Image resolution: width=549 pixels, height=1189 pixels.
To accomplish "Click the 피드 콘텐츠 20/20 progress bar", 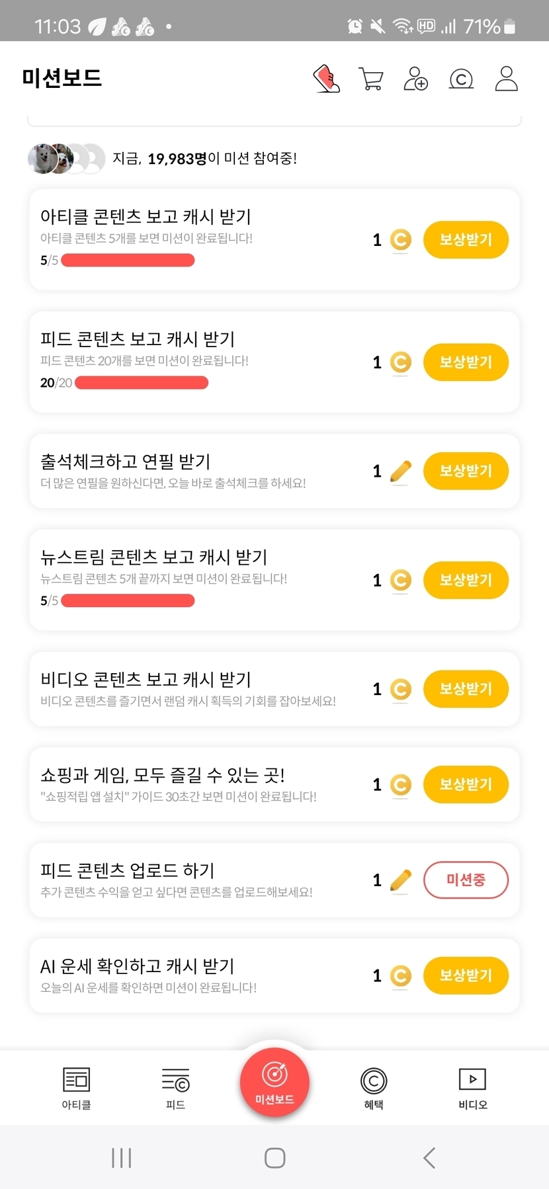I will click(x=142, y=383).
